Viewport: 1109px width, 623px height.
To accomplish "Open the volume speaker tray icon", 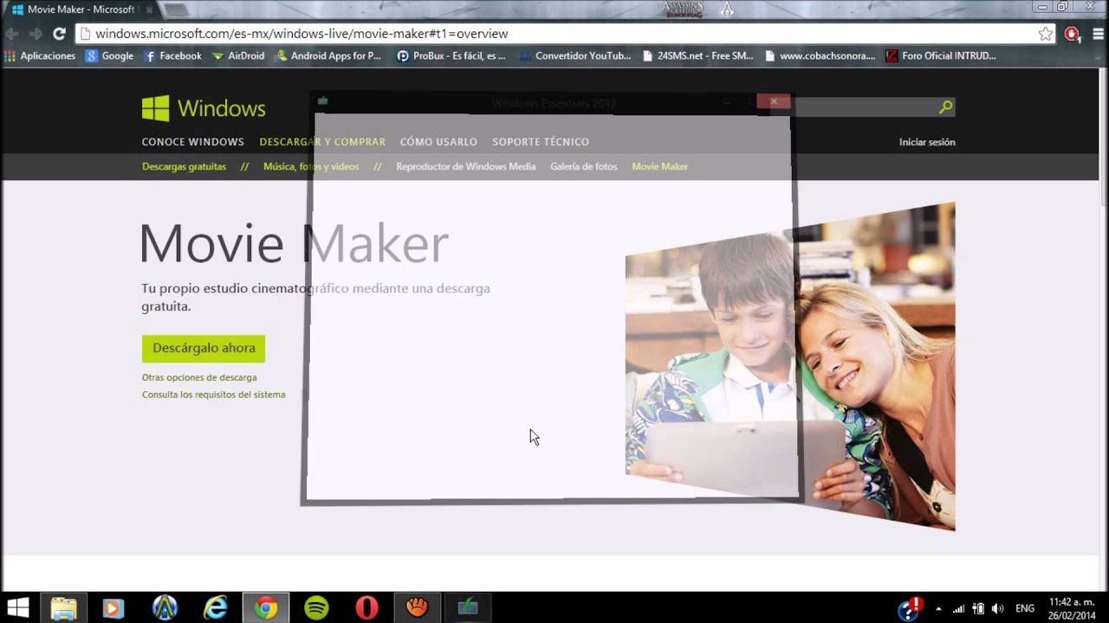I will 997,608.
